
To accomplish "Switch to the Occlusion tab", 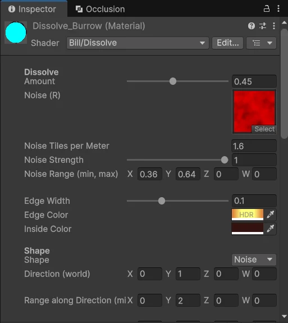I will pyautogui.click(x=100, y=9).
